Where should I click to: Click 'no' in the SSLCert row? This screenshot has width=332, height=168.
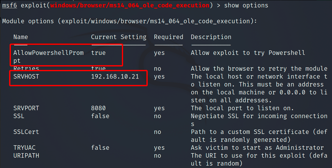pyautogui.click(x=158, y=132)
